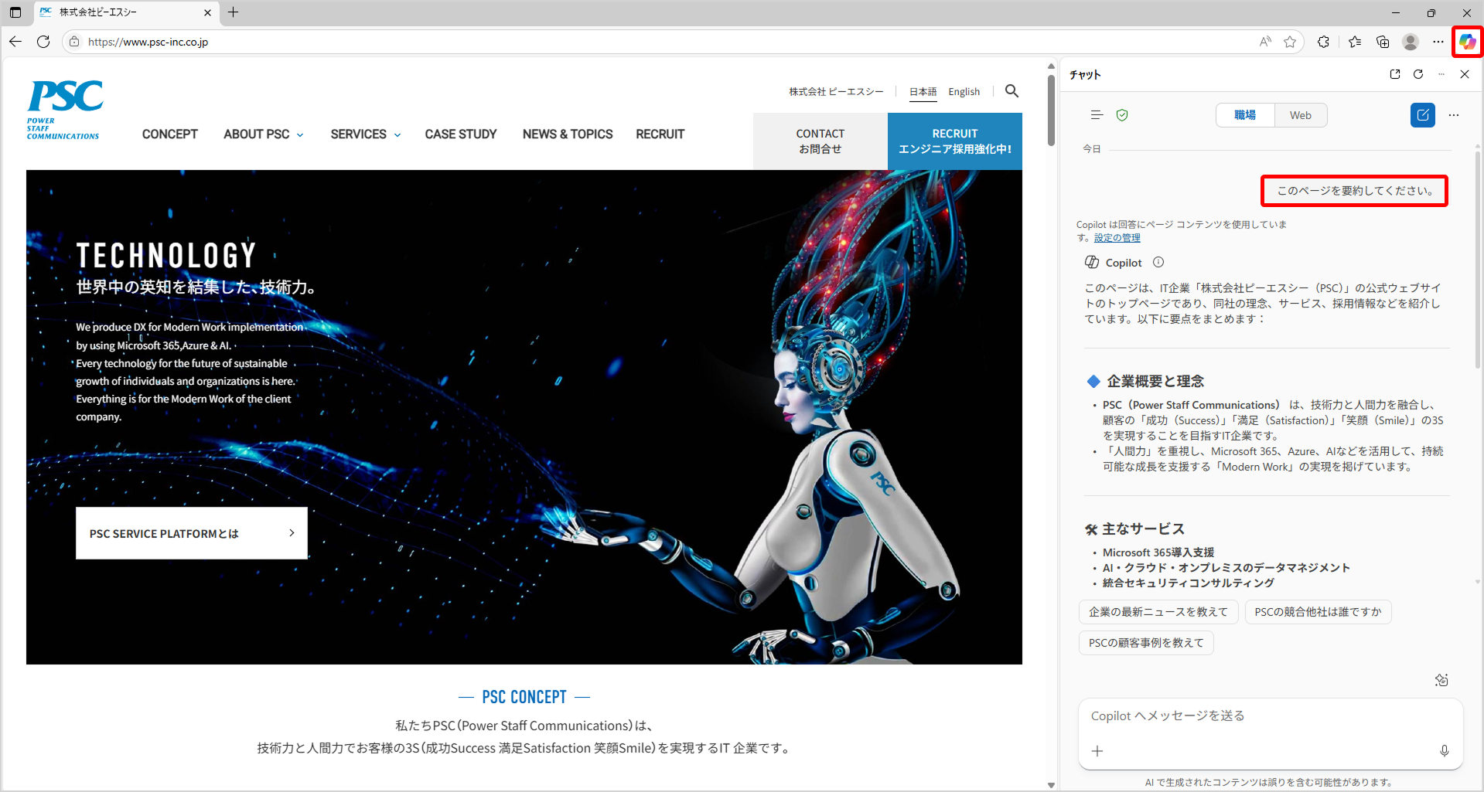This screenshot has width=1484, height=792.
Task: Open the Copilot chat in a new window
Action: [x=1394, y=74]
